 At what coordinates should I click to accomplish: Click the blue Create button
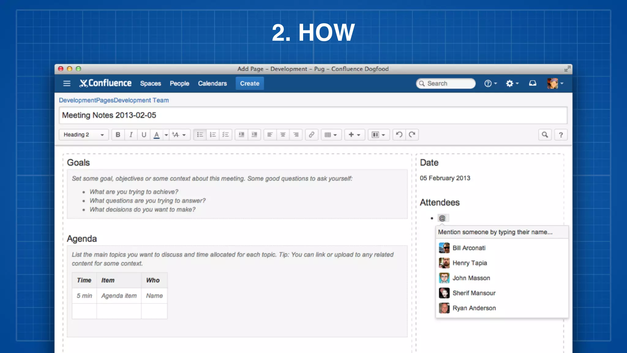pos(250,83)
